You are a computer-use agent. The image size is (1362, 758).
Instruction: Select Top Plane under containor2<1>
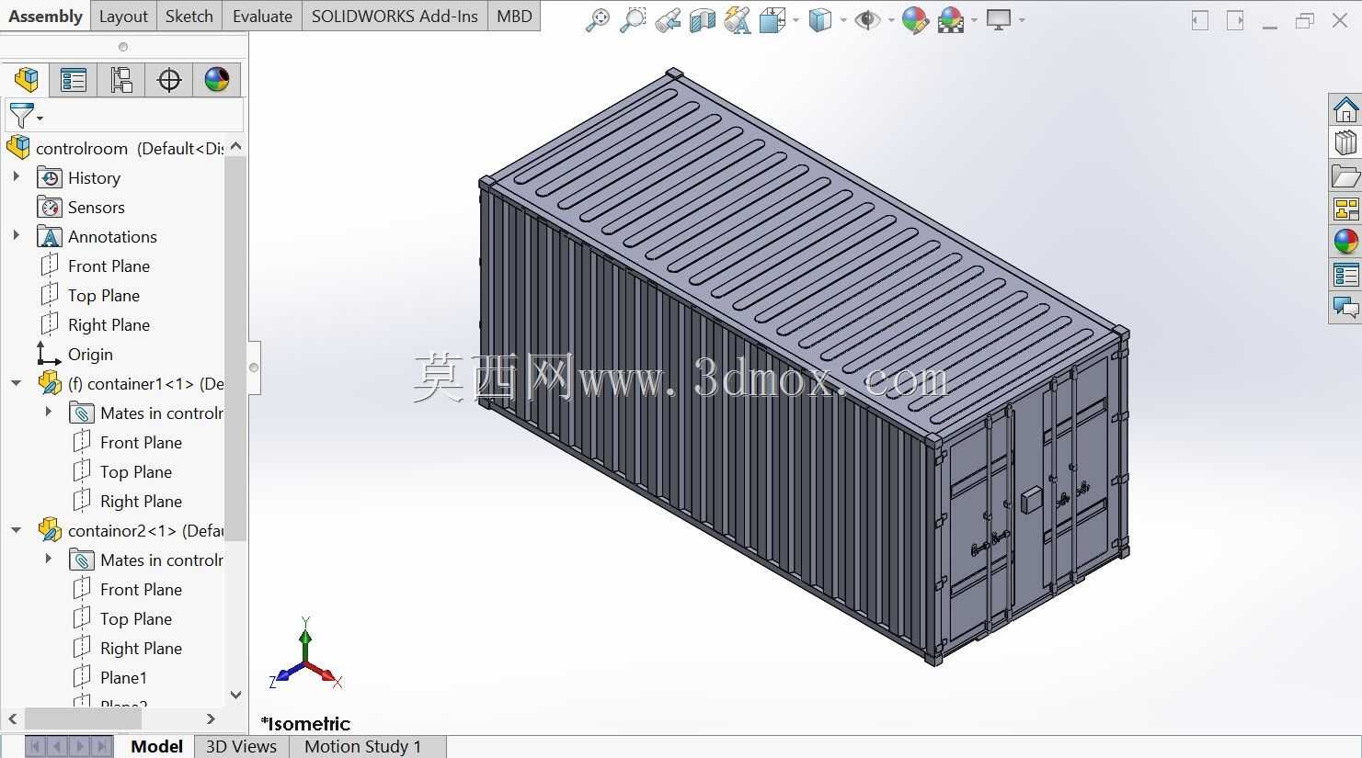[x=122, y=618]
